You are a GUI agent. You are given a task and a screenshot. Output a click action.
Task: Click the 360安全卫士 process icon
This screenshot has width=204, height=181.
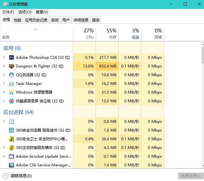tap(11, 139)
